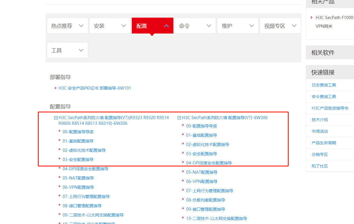Open the 工具 tab
This screenshot has height=224, width=354.
(x=67, y=50)
